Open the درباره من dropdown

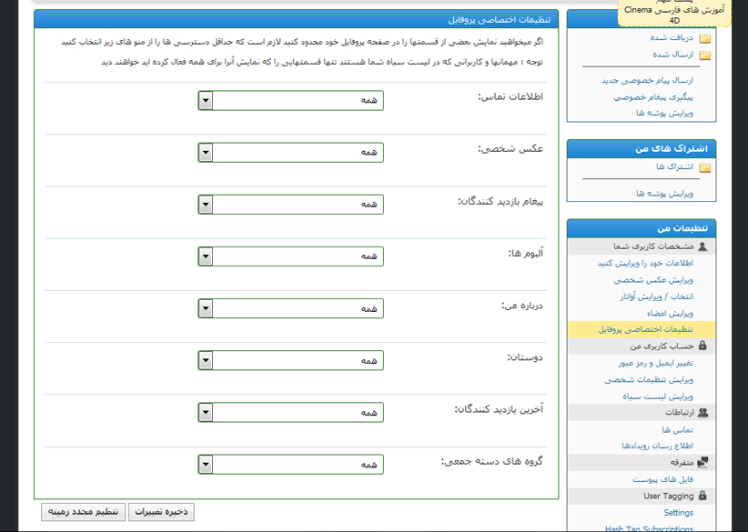[290, 308]
